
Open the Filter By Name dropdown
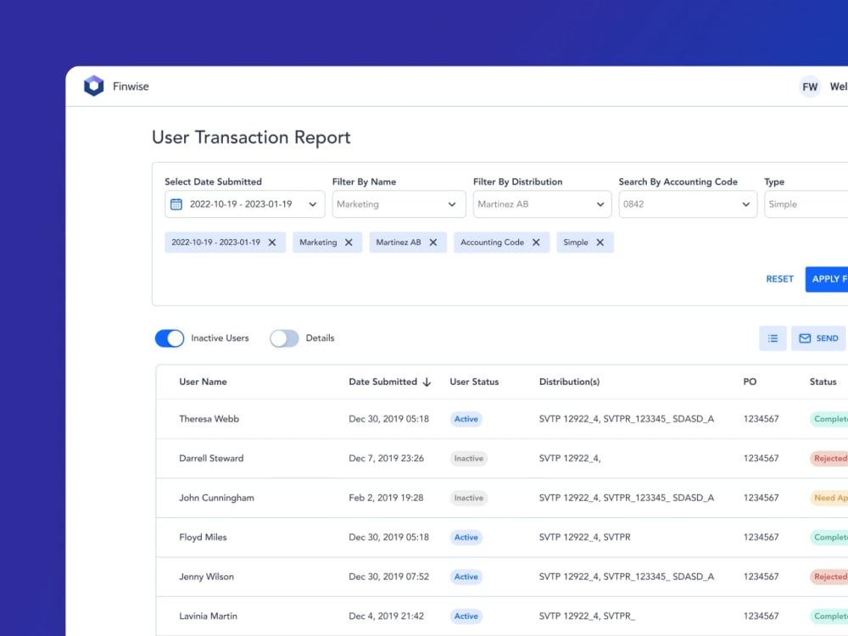click(399, 204)
